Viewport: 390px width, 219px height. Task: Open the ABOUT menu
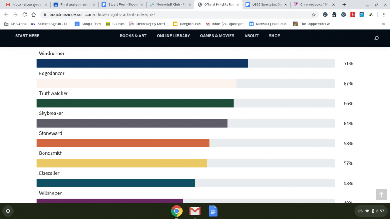[x=252, y=36]
